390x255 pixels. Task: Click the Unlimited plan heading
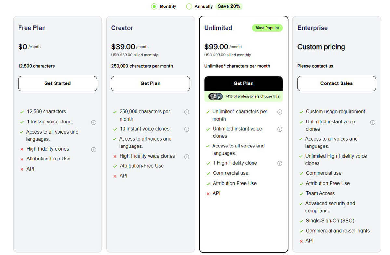point(218,28)
